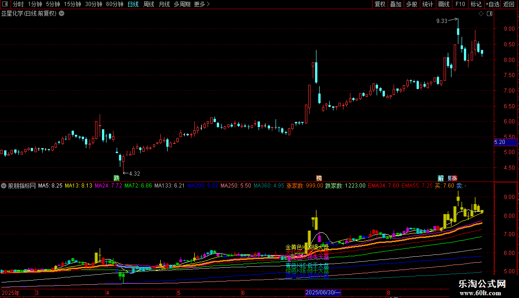Click the 涨 marker below chart
The height and width of the screenshot is (298, 519).
pos(454,178)
